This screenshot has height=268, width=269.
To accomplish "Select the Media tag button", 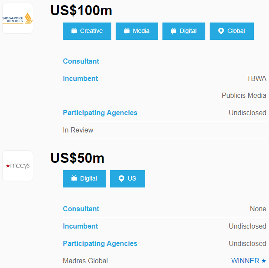I will [137, 31].
